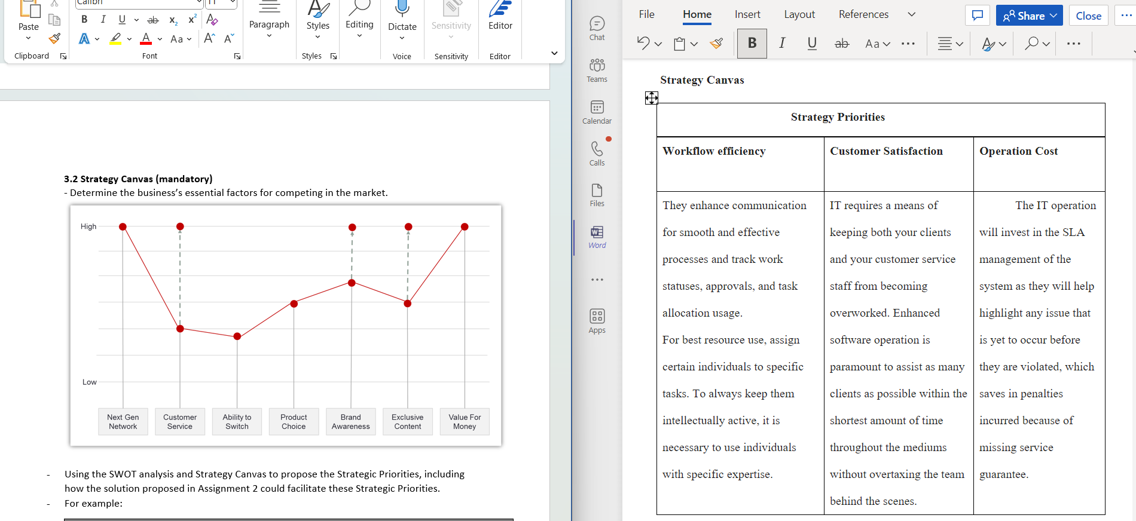Image resolution: width=1136 pixels, height=521 pixels.
Task: Click the blue Share button
Action: (1030, 16)
